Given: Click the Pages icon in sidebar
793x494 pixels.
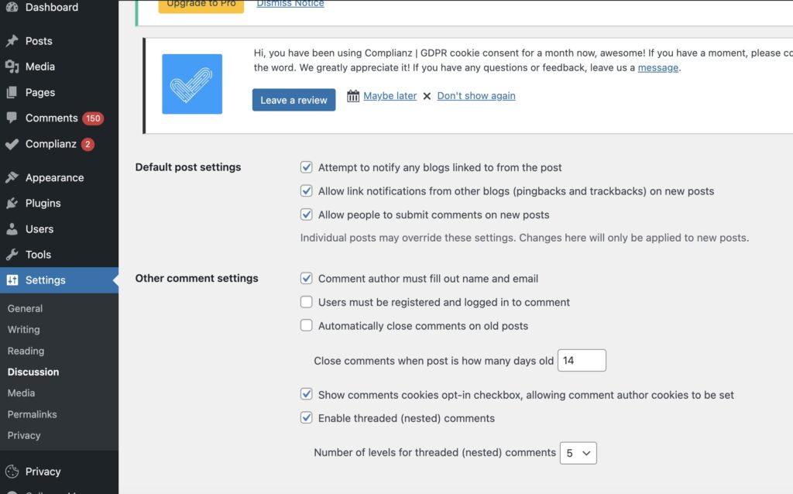Looking at the screenshot, I should click(x=12, y=92).
